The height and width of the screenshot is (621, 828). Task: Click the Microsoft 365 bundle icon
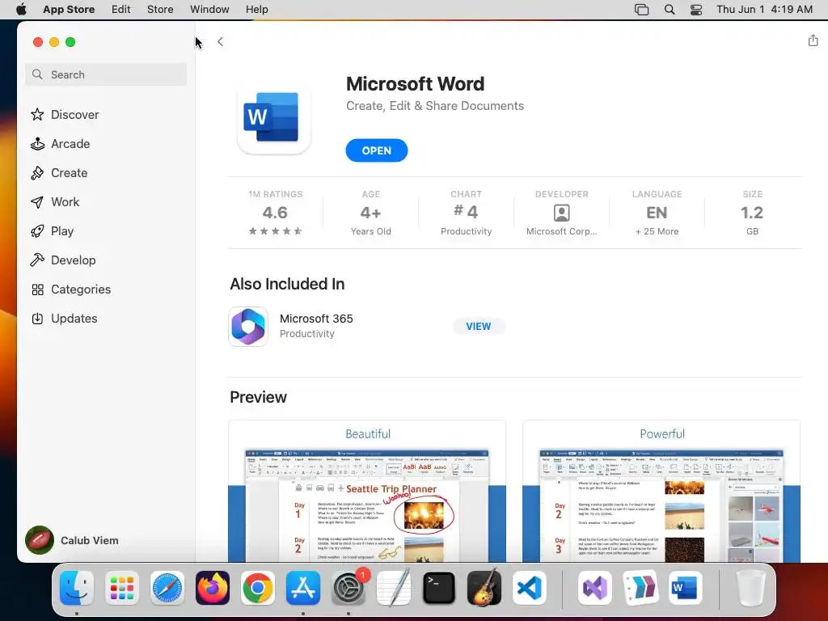coord(248,327)
